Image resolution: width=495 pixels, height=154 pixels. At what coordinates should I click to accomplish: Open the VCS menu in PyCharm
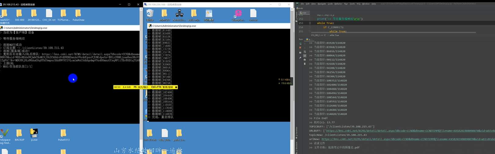358,4
